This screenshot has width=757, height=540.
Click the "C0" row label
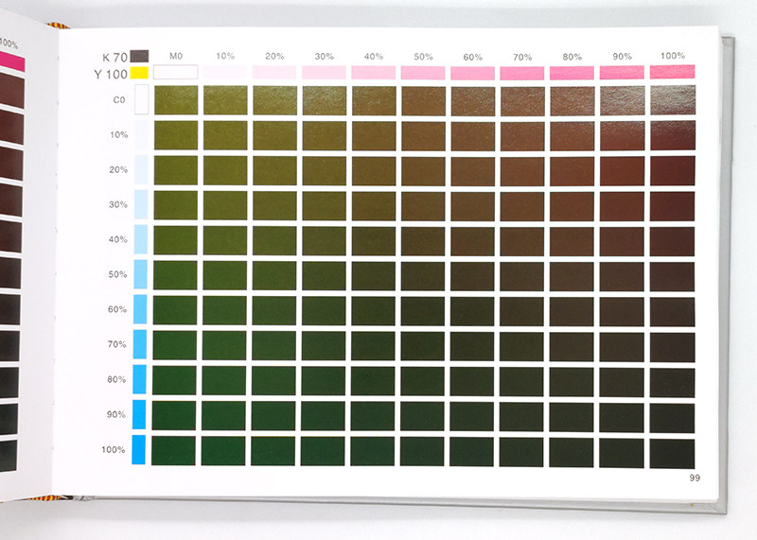pos(119,100)
